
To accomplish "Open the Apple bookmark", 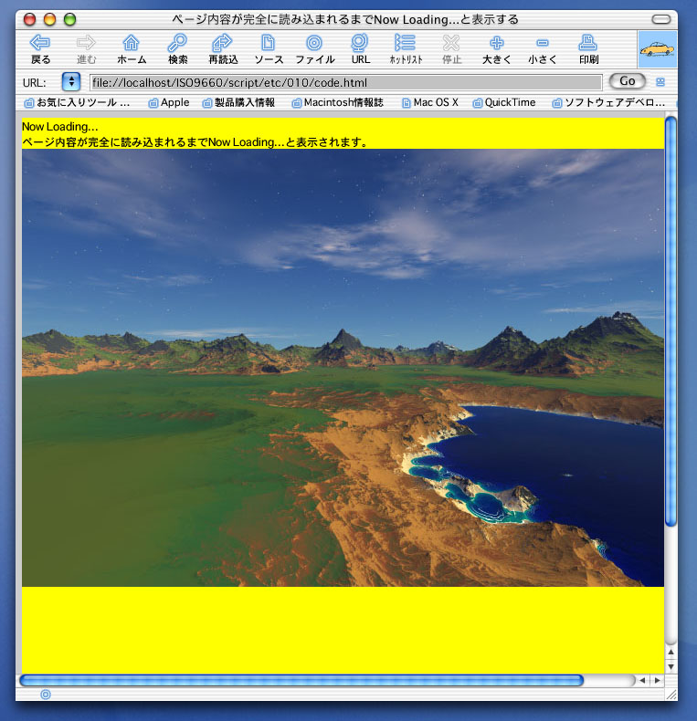I will point(169,102).
